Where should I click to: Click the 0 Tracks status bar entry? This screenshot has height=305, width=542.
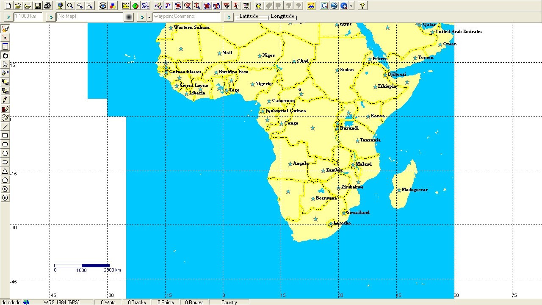pos(137,302)
